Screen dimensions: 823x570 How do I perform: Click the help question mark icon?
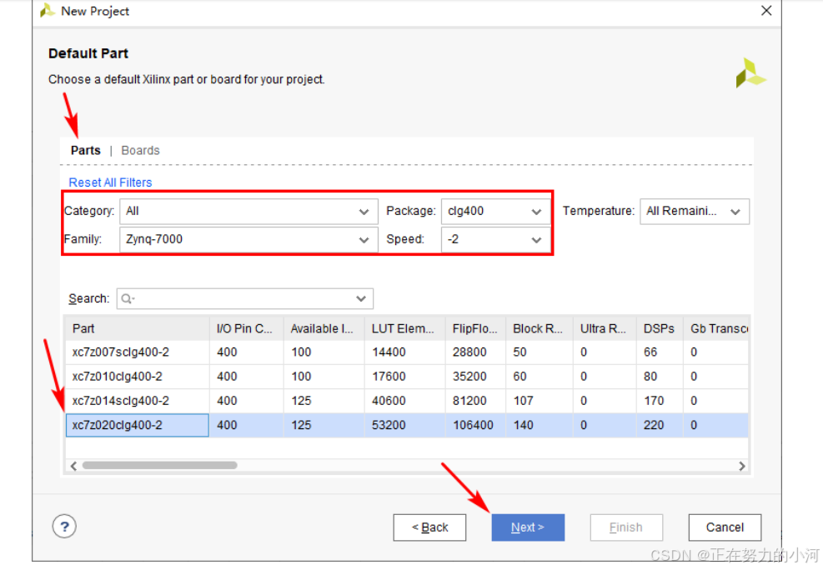pos(64,526)
